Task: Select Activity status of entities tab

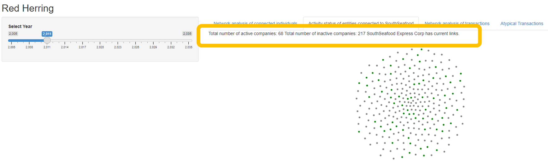Action: pos(361,23)
